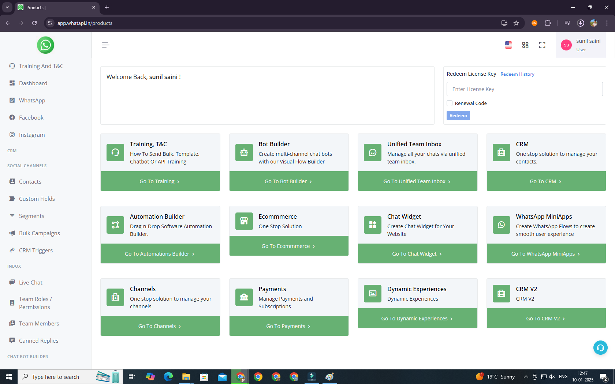
Task: Open the floating support headset button
Action: pos(600,347)
